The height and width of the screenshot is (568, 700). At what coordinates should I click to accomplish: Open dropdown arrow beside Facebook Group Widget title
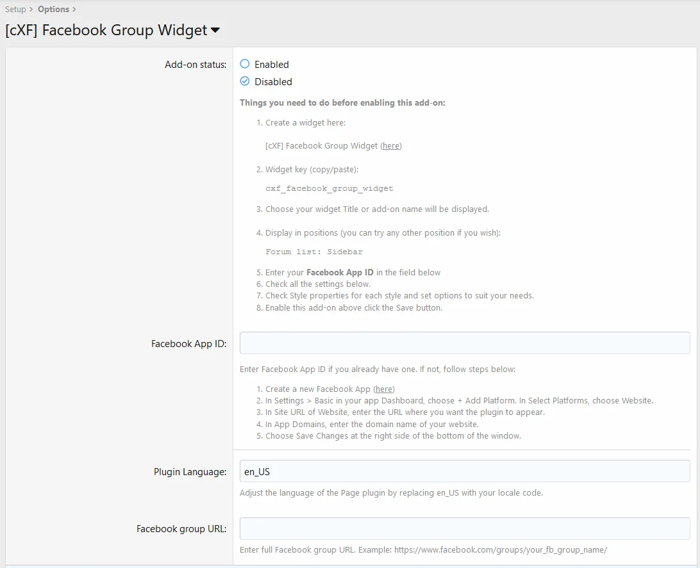[x=215, y=30]
